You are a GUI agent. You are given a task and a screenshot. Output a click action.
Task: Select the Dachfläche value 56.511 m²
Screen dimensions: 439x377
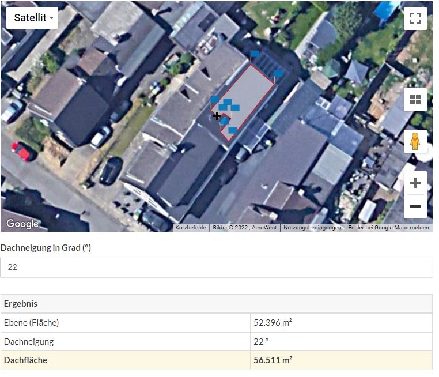273,360
